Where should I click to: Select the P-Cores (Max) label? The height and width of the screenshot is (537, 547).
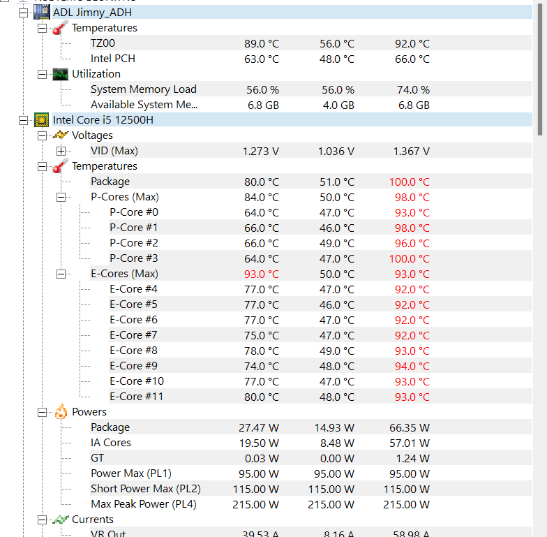(x=125, y=197)
